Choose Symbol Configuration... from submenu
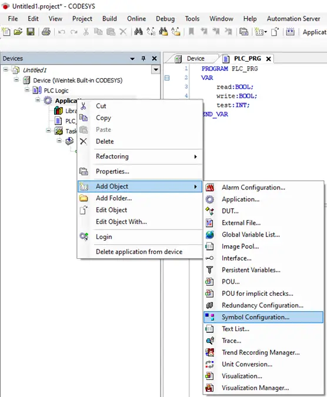This screenshot has width=327, height=397. [x=263, y=317]
